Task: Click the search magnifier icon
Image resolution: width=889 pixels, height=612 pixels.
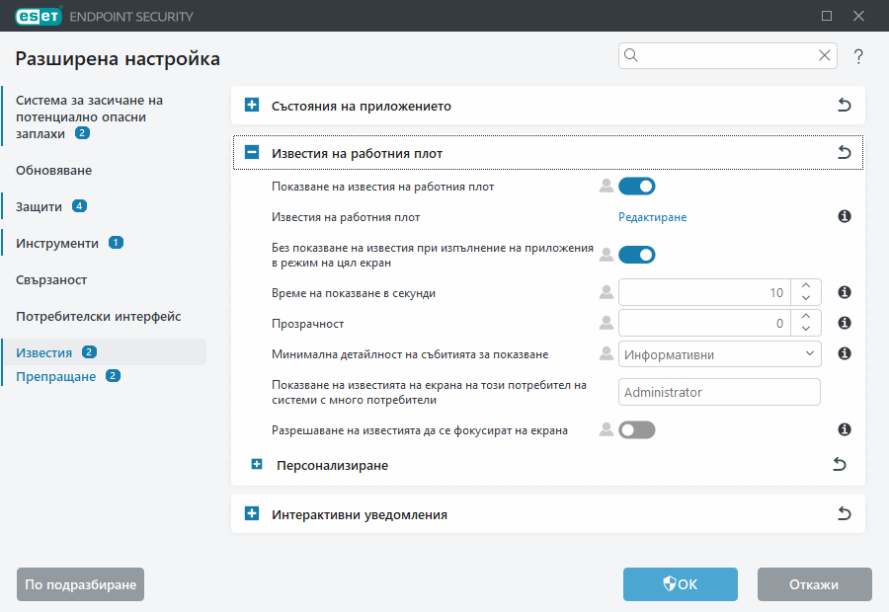Action: (630, 55)
